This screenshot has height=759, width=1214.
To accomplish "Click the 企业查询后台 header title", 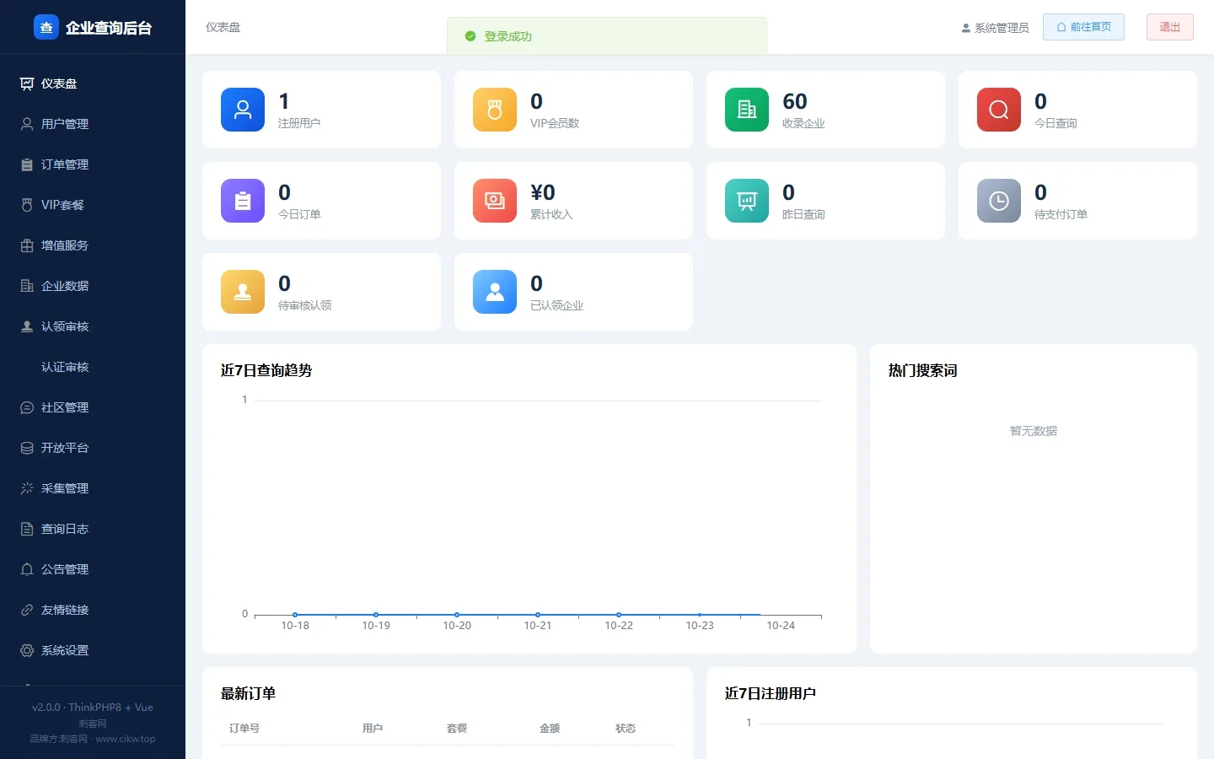I will (x=109, y=28).
